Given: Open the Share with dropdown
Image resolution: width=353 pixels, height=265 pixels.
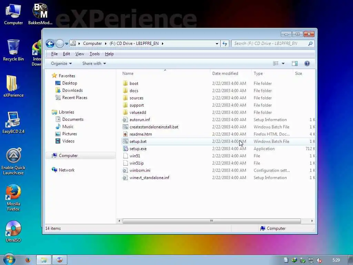Looking at the screenshot, I should click(94, 63).
